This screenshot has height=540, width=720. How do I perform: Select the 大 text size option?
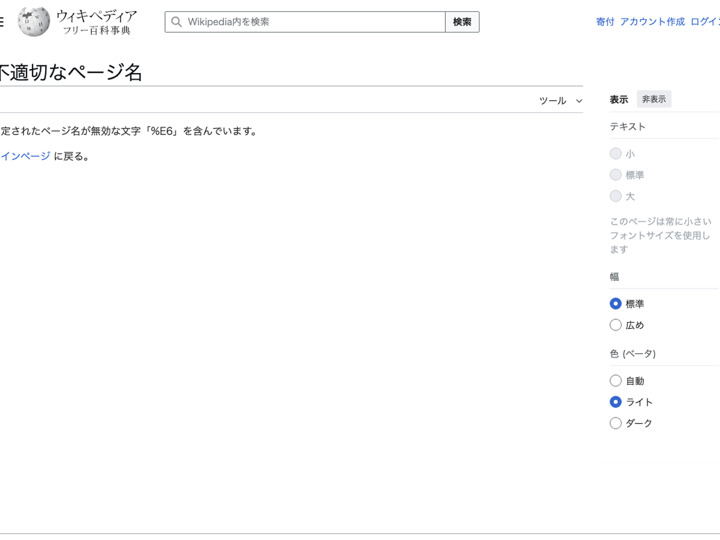point(616,196)
